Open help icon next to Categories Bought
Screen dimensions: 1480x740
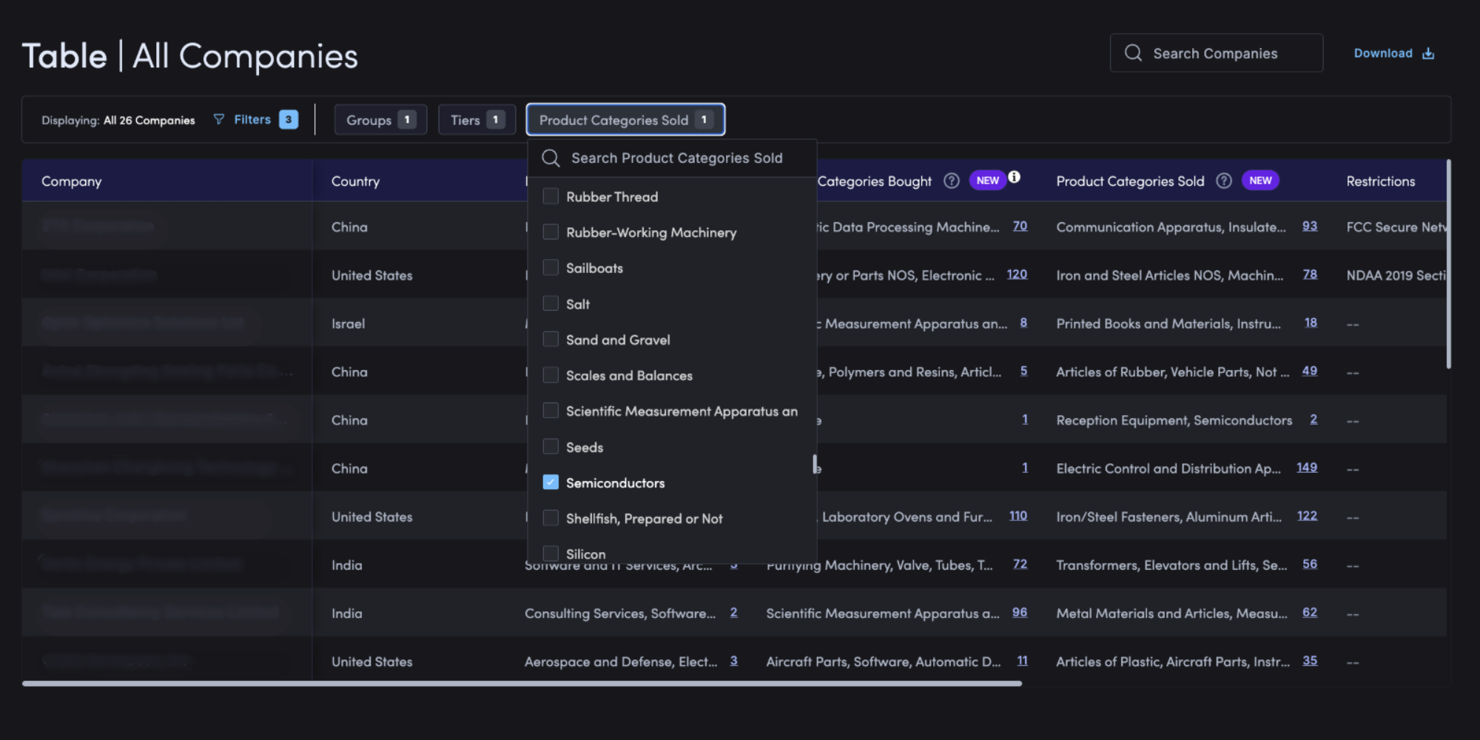[952, 181]
